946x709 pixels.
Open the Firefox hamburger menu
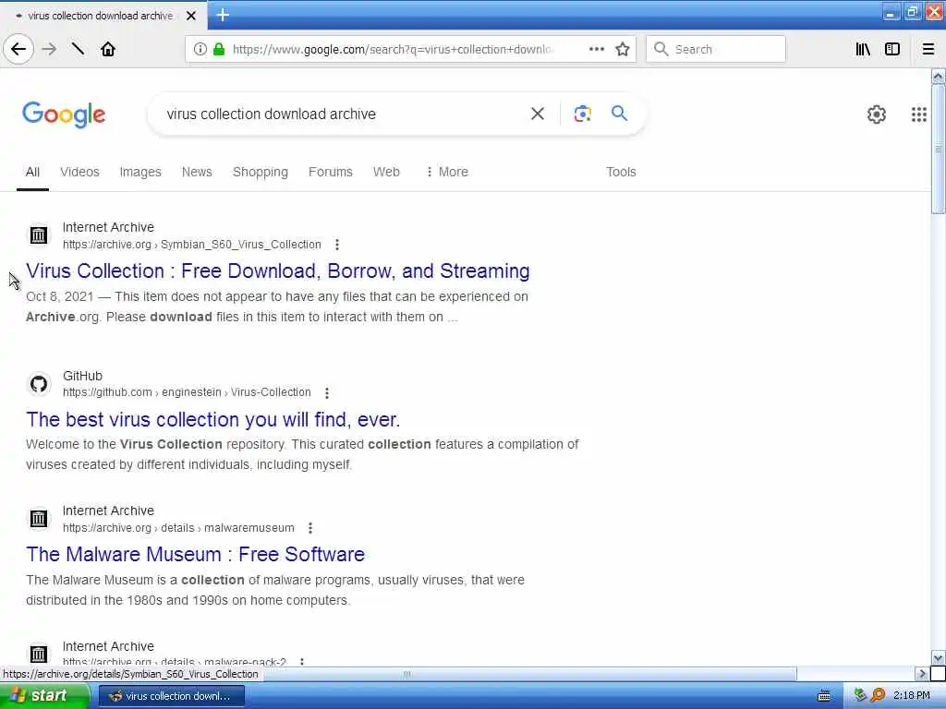pyautogui.click(x=928, y=49)
